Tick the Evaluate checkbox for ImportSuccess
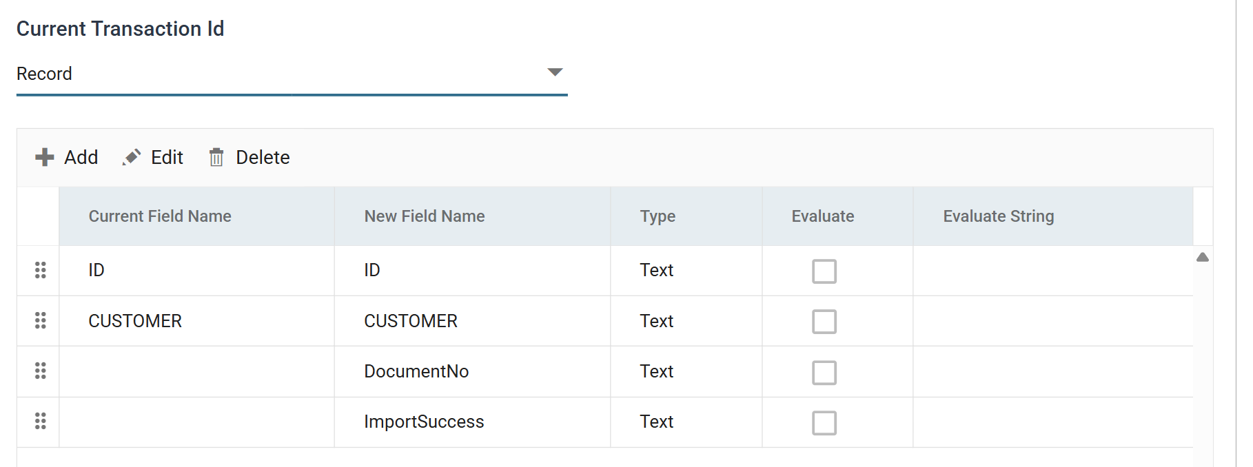Image resolution: width=1253 pixels, height=467 pixels. [x=824, y=423]
